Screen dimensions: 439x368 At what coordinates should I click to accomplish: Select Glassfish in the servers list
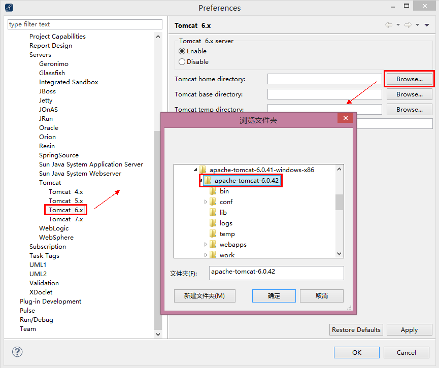coord(52,73)
